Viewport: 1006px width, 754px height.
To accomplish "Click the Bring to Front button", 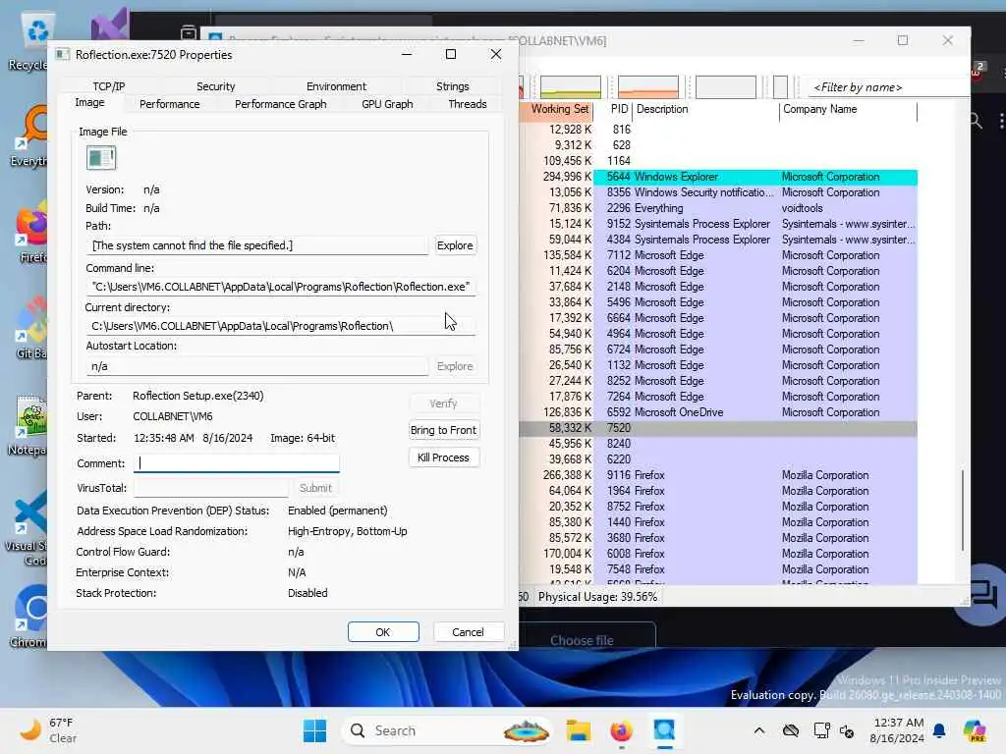I will (443, 430).
